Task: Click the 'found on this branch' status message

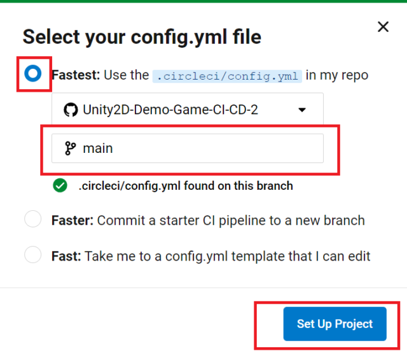Action: click(x=186, y=186)
